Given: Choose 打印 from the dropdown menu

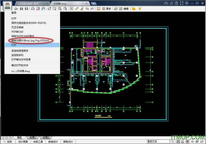Looking at the screenshot, I should point(14,45).
